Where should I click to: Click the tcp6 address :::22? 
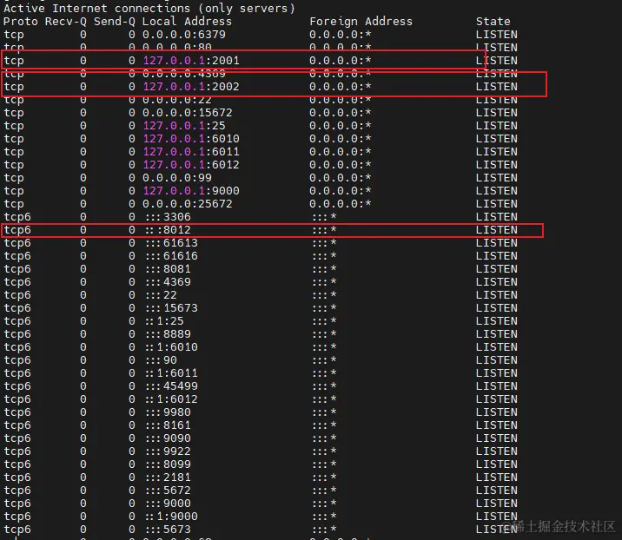click(161, 295)
